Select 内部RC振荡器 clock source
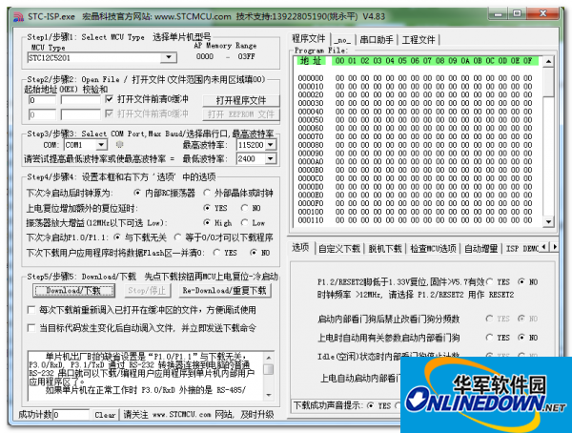Image resolution: width=572 pixels, height=433 pixels. (137, 193)
